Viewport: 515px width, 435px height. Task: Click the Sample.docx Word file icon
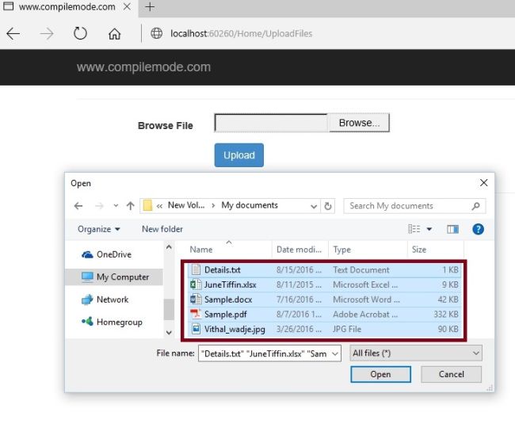(196, 299)
